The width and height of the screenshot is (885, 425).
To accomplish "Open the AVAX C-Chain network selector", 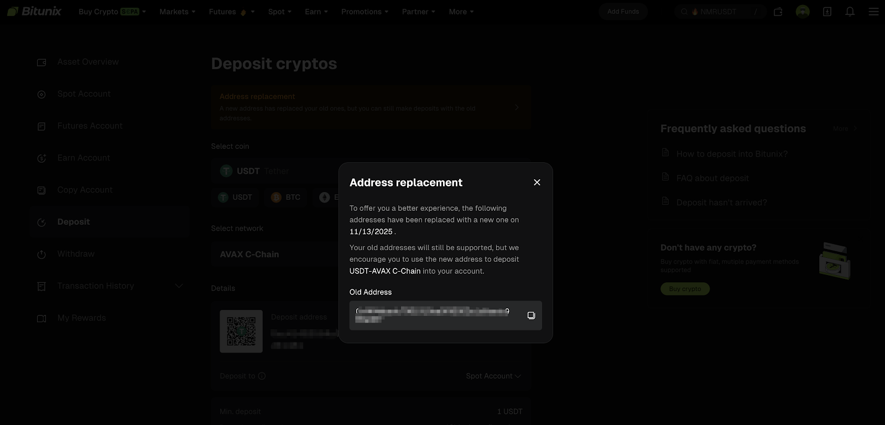I will coord(371,255).
